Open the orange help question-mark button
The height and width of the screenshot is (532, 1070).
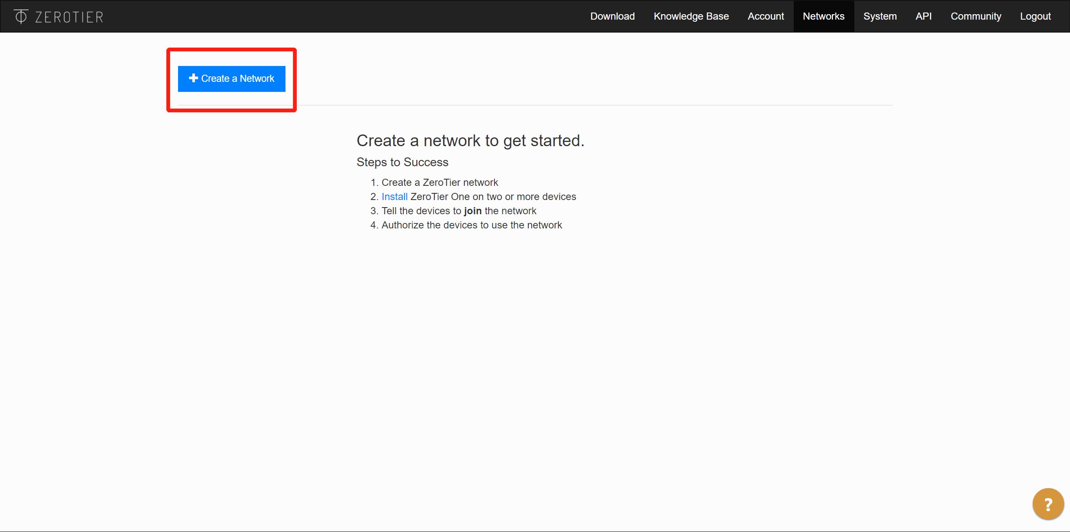1047,504
